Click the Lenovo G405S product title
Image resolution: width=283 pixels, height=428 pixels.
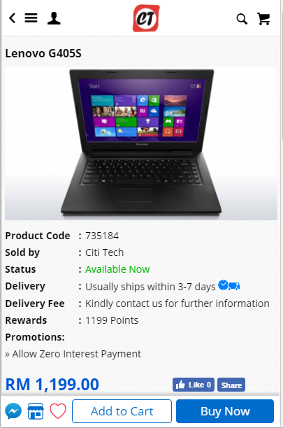click(43, 53)
